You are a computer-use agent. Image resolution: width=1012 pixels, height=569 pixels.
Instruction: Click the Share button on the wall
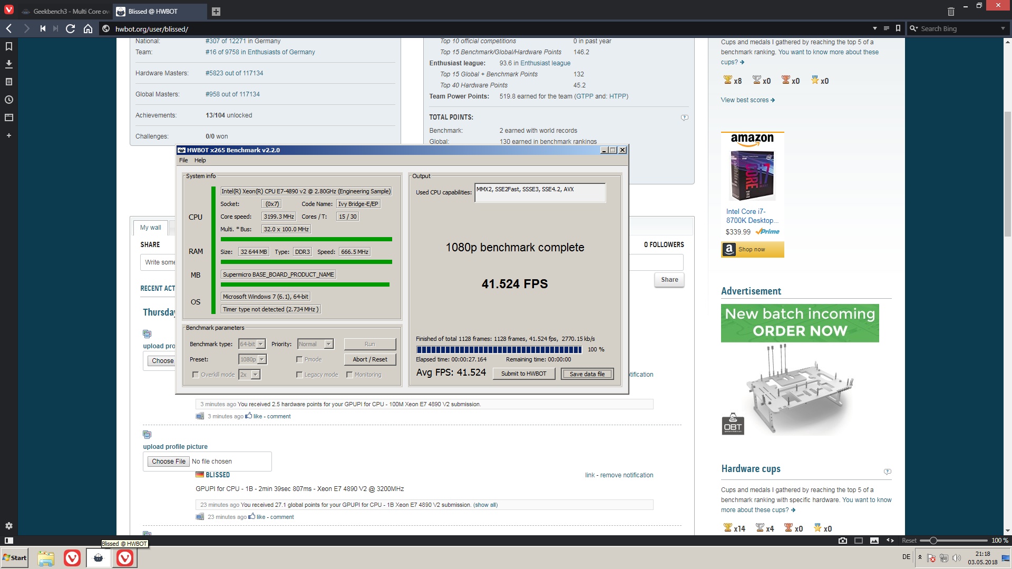pyautogui.click(x=669, y=280)
